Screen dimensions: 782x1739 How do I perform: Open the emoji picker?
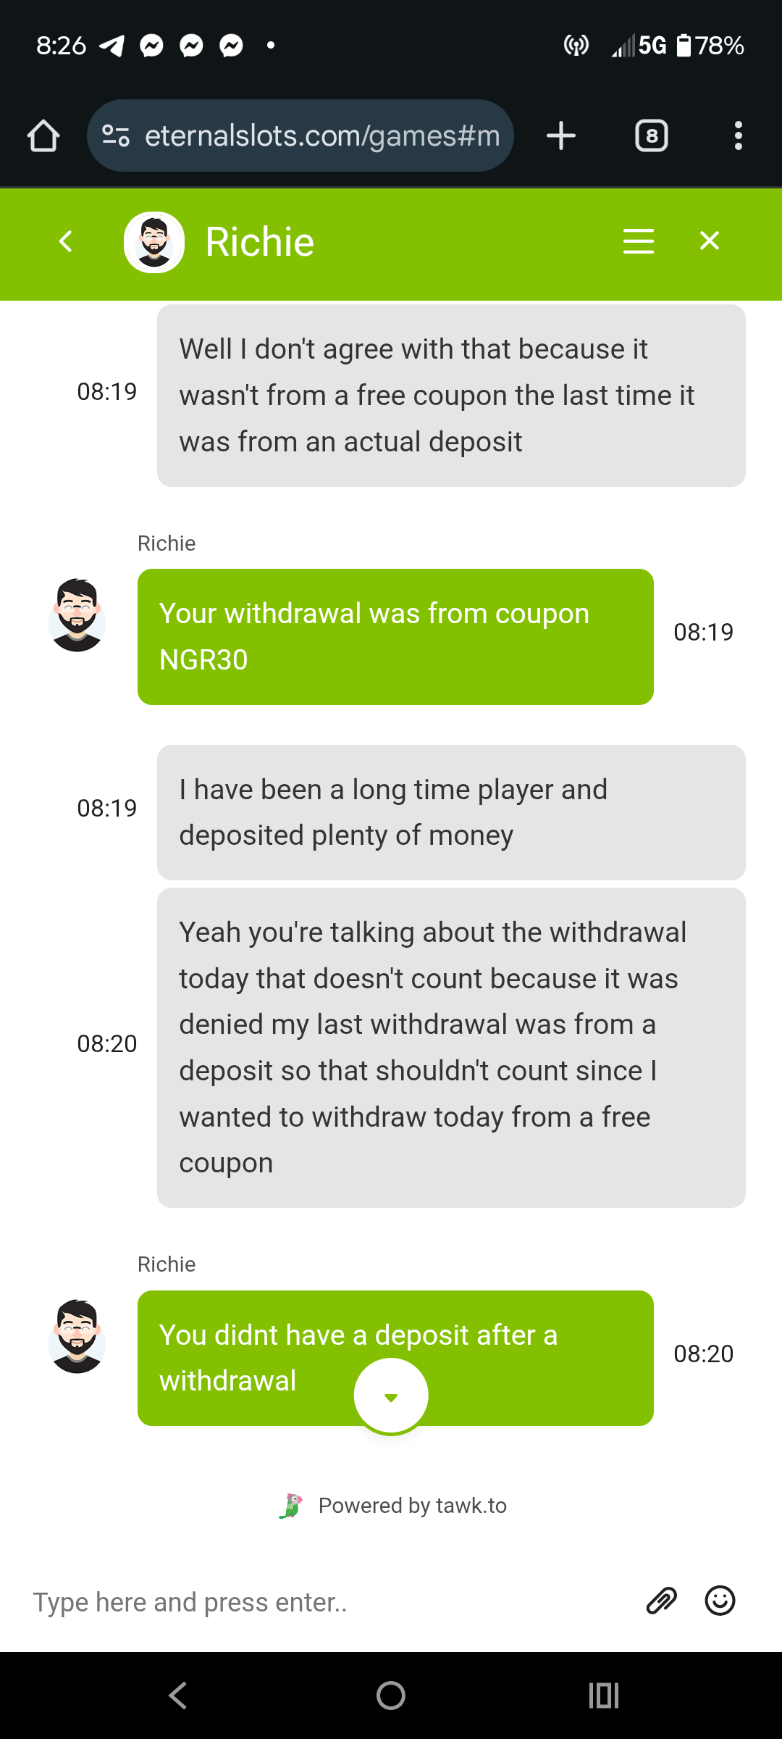[x=720, y=1601]
